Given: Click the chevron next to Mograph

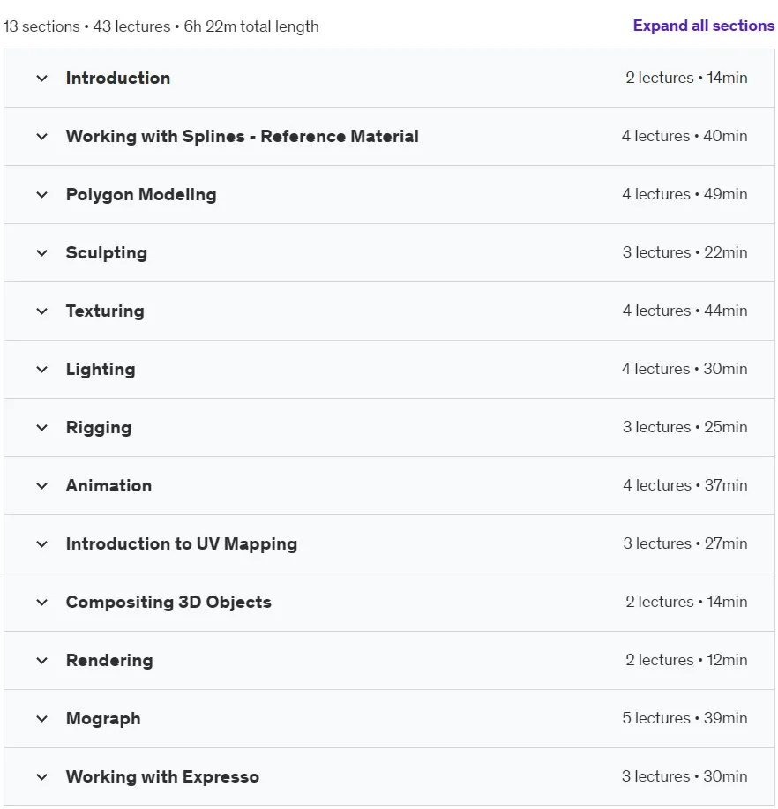Looking at the screenshot, I should point(42,719).
